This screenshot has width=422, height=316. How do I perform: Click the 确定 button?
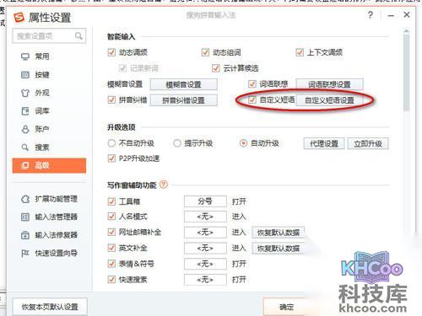(x=286, y=307)
